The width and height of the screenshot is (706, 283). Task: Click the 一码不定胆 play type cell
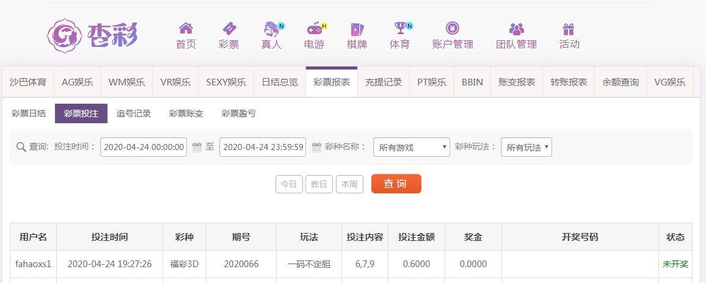(309, 263)
